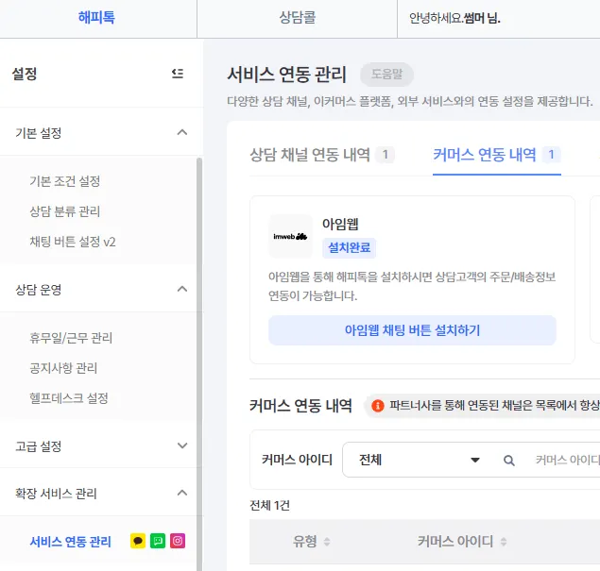Viewport: 600px width, 571px height.
Task: Open 기본 조건 설정 menu item
Action: 65,181
